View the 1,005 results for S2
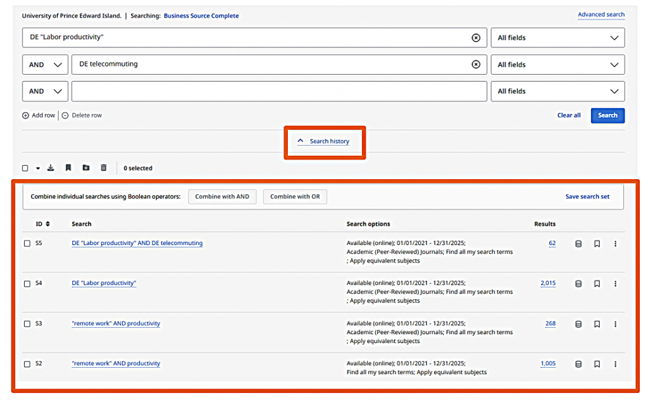The height and width of the screenshot is (400, 648). point(548,363)
